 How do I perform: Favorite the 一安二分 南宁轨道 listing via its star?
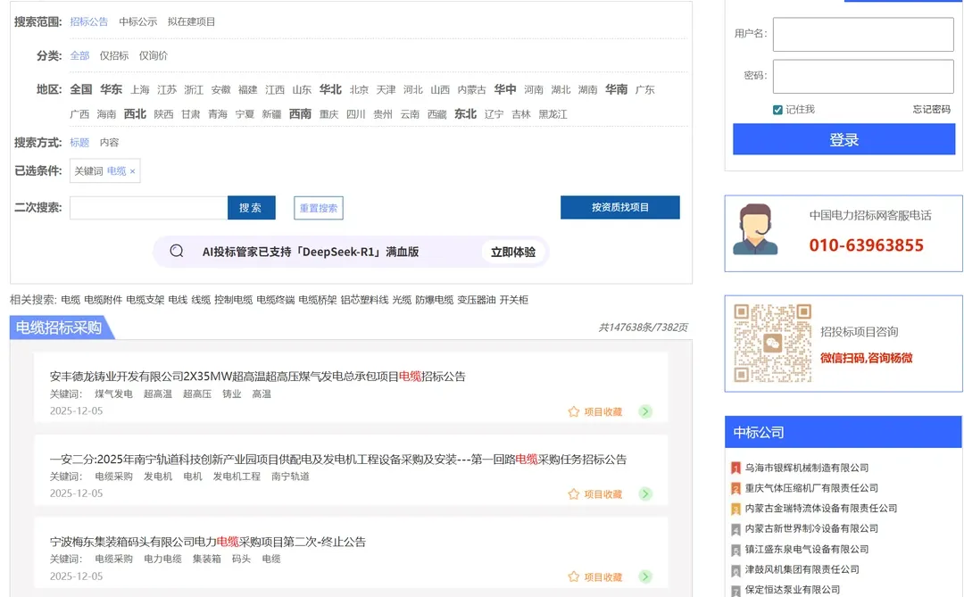pos(572,493)
